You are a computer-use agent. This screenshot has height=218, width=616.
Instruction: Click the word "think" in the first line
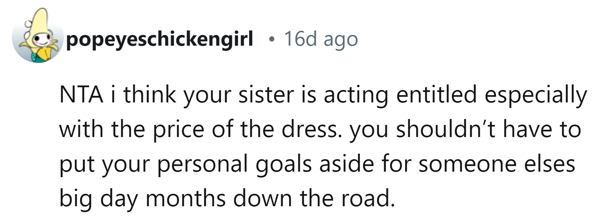point(150,94)
